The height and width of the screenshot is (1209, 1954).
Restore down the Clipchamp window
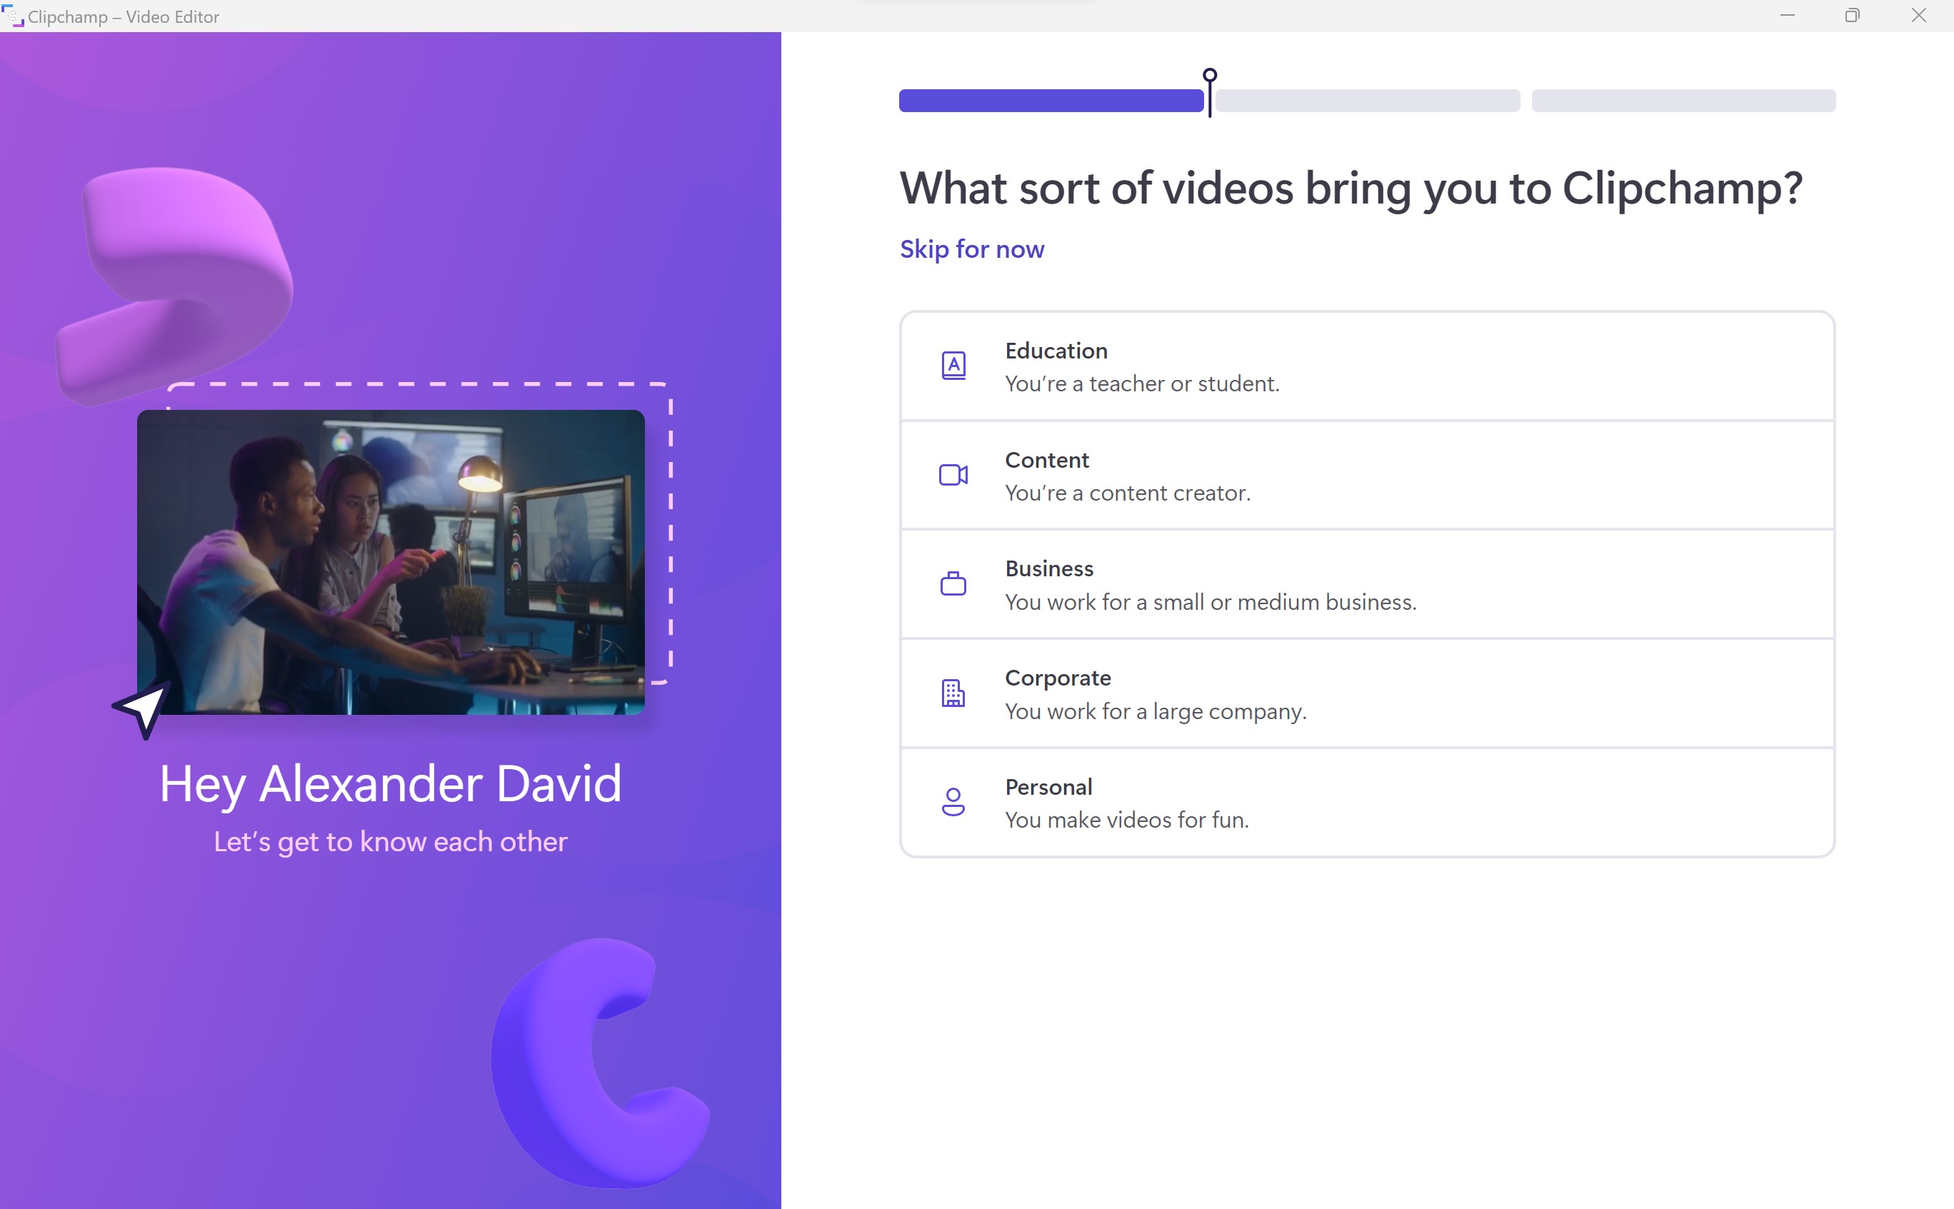pyautogui.click(x=1853, y=15)
